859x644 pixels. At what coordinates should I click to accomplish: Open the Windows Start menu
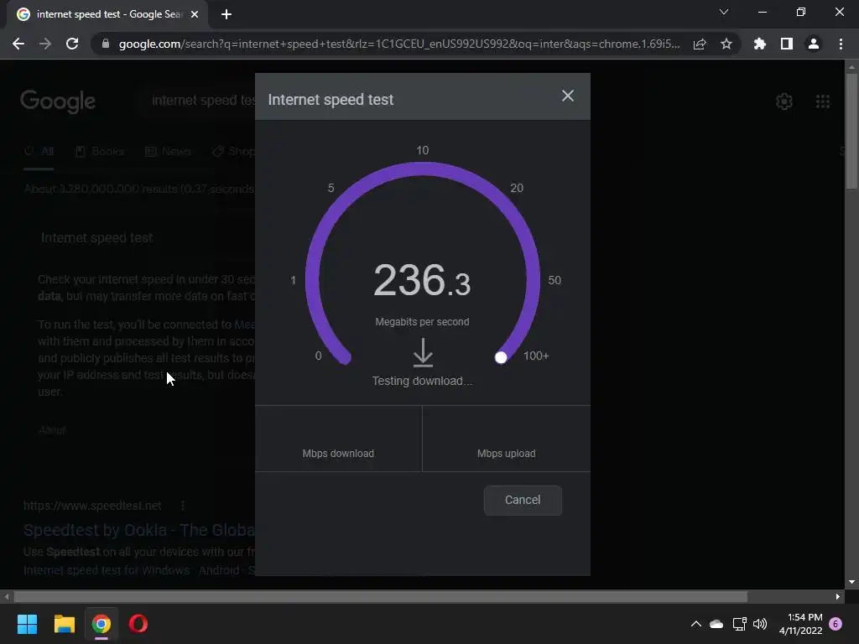click(x=28, y=624)
